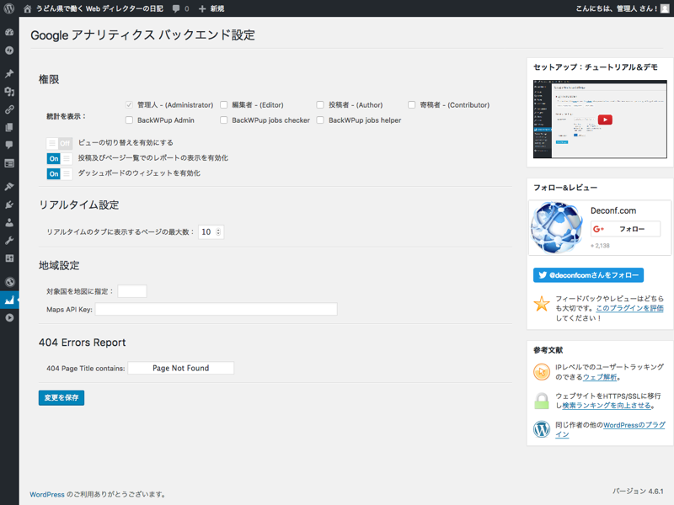Click the orange cursor icon beside IPレベル text

(542, 372)
